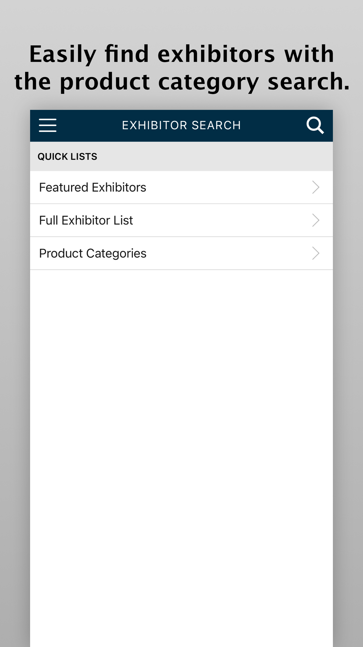Open the hamburger navigation menu
363x647 pixels.
click(x=48, y=125)
